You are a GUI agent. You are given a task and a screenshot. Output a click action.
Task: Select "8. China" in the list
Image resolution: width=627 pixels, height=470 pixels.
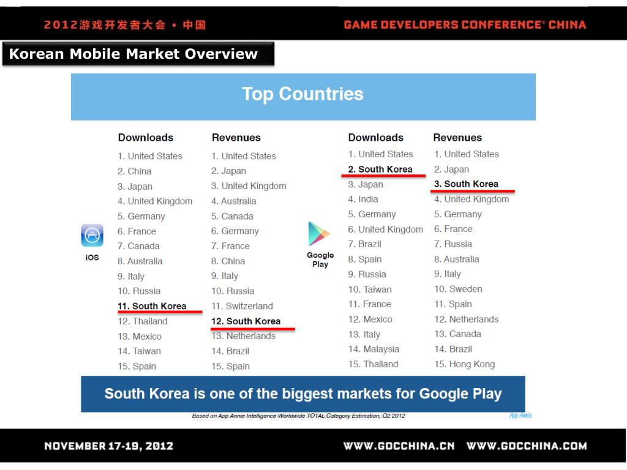(x=228, y=261)
